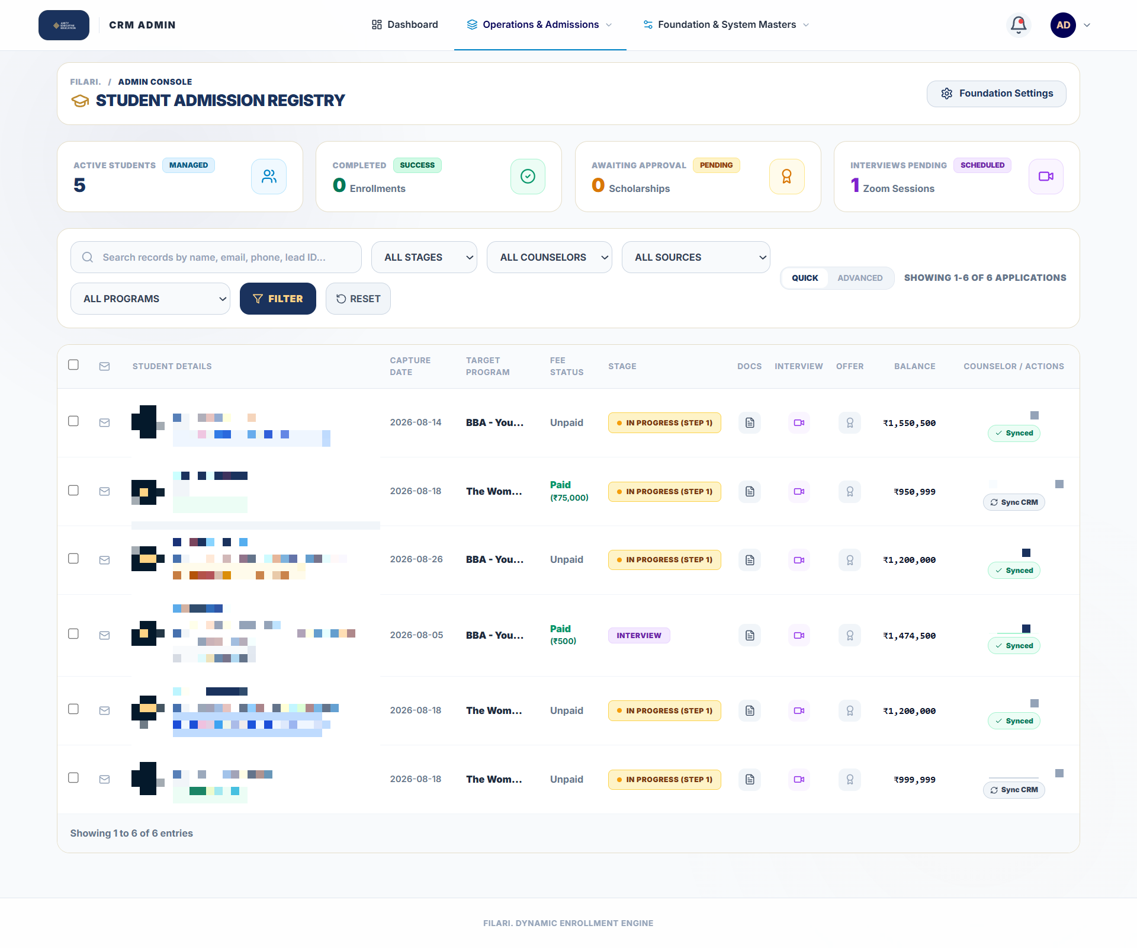Check the box for the 2026-08-05 row
The width and height of the screenshot is (1137, 948).
tap(73, 633)
